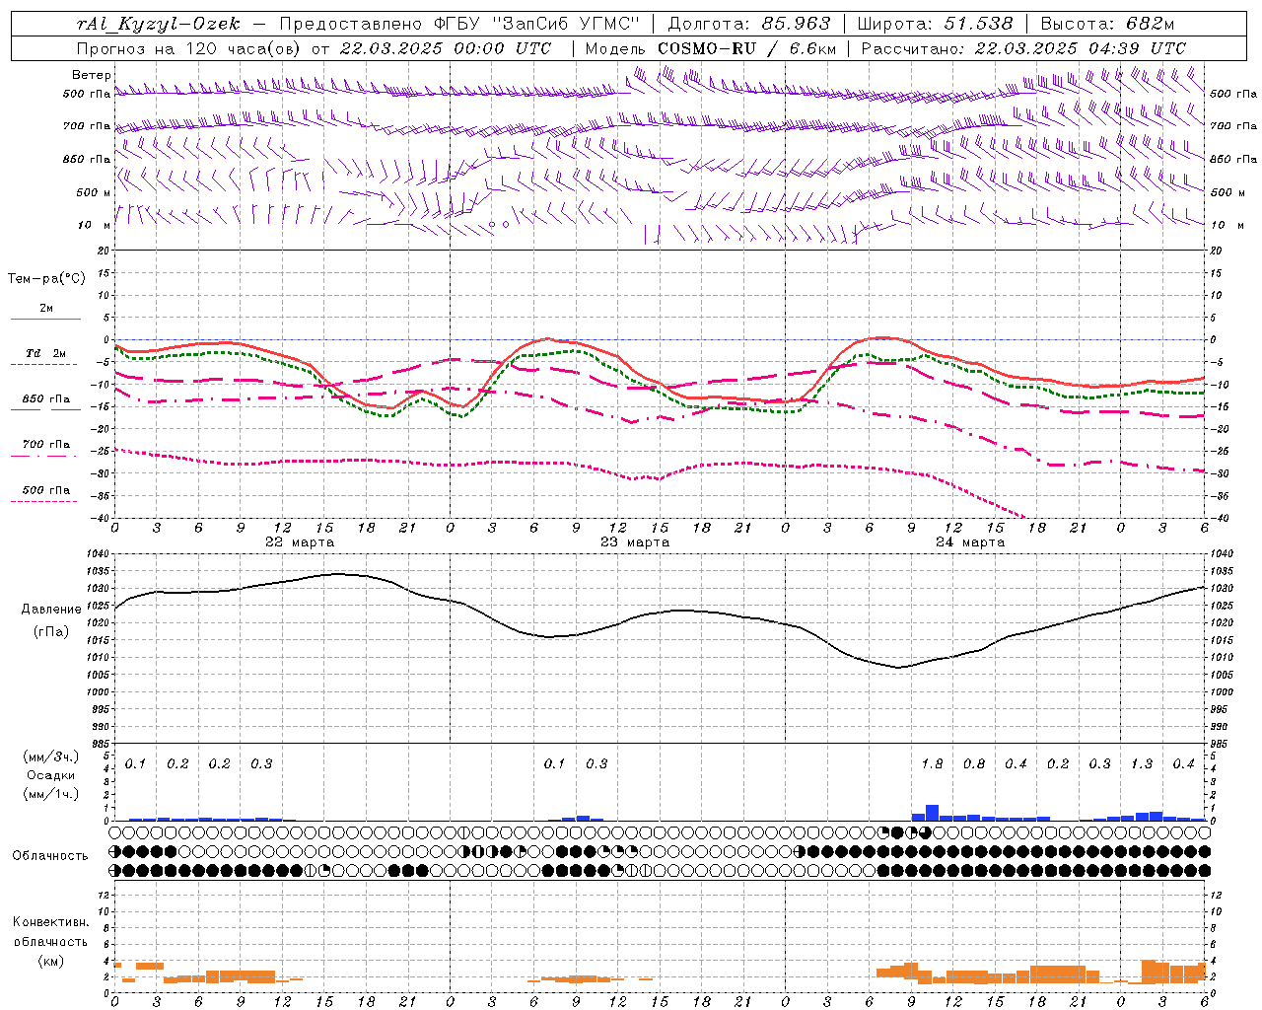The width and height of the screenshot is (1262, 1010).
Task: Click the Осадки panel label
Action: [51, 775]
